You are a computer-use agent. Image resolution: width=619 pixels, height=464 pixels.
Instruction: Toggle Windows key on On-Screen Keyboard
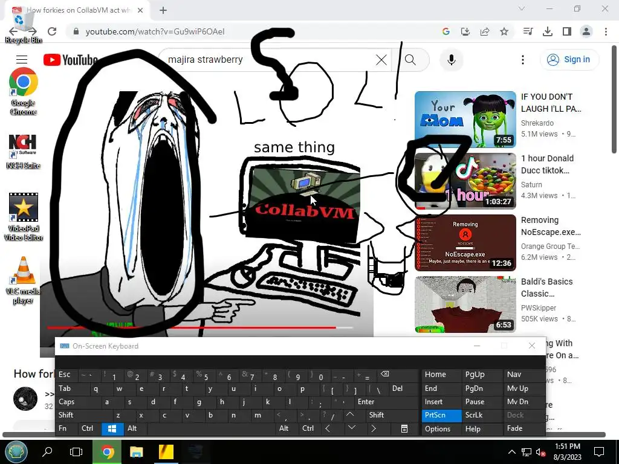(x=112, y=428)
